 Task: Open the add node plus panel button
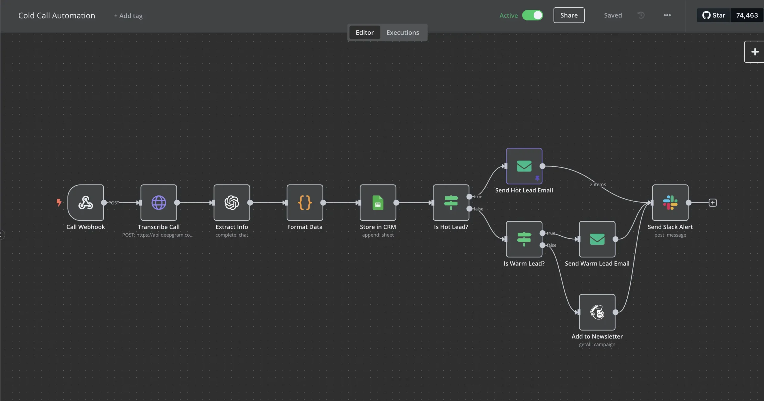(755, 52)
